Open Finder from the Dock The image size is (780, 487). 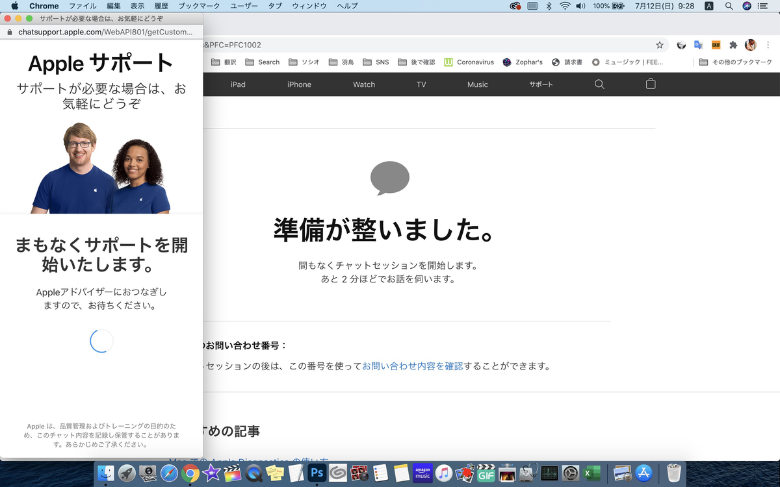point(106,473)
